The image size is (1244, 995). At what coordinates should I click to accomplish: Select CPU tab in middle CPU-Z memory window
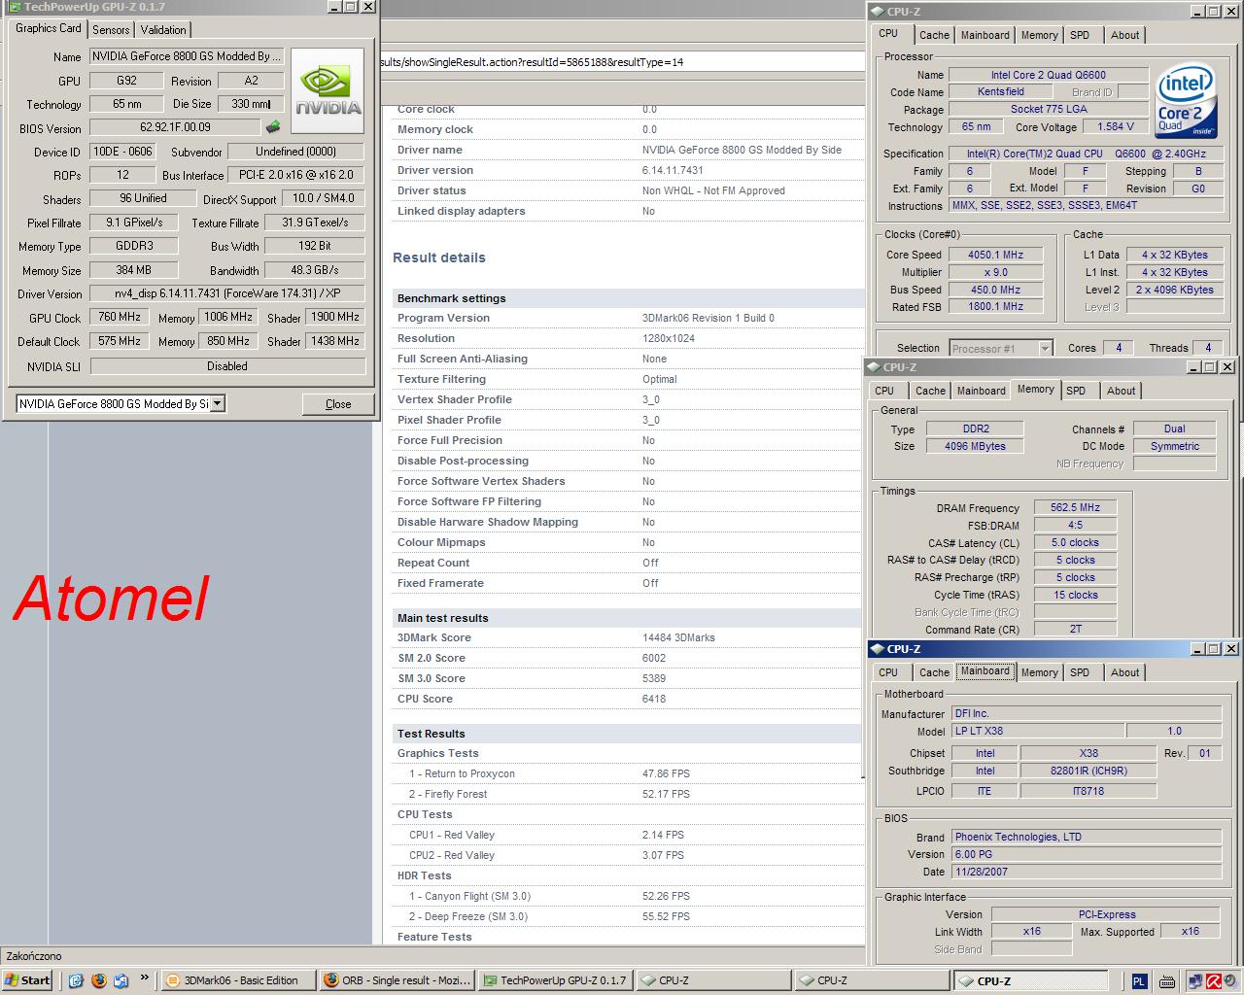(x=884, y=391)
